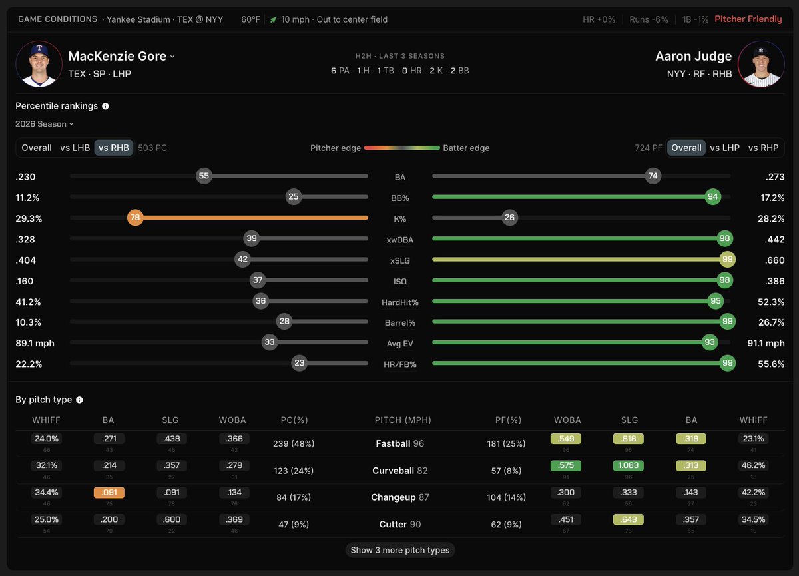This screenshot has height=576, width=799.
Task: Click the green 1.063 curveball SLG cell
Action: pyautogui.click(x=629, y=466)
